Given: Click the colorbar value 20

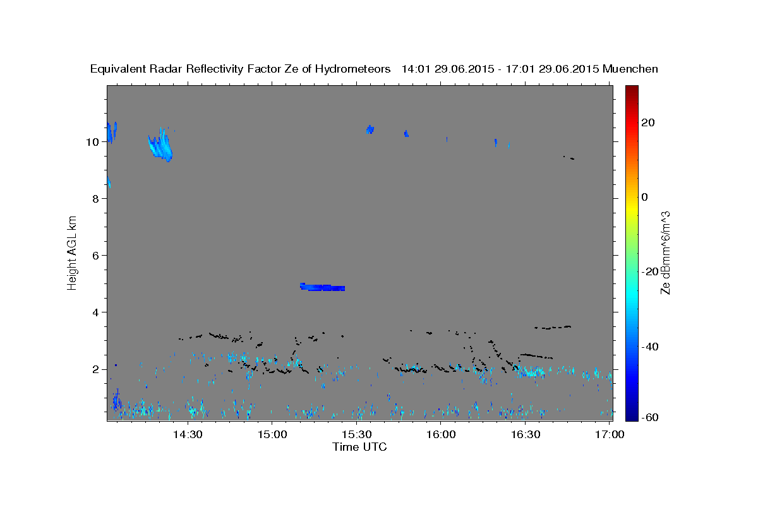Looking at the screenshot, I should (648, 122).
